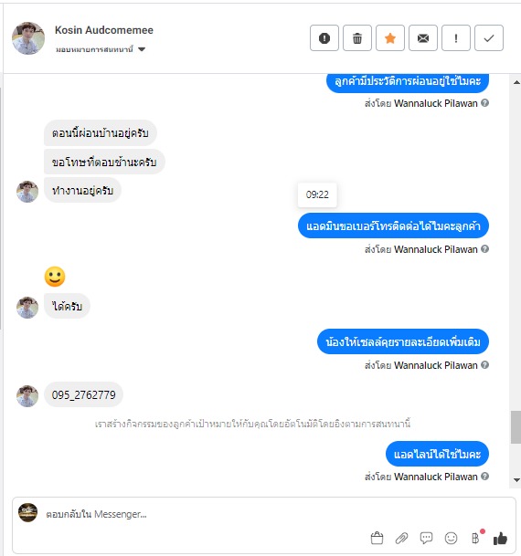Move conversation to spam with circle-exclamation icon
The image size is (521, 556).
(x=324, y=38)
